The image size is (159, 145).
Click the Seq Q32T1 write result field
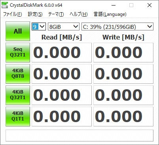(x=123, y=53)
